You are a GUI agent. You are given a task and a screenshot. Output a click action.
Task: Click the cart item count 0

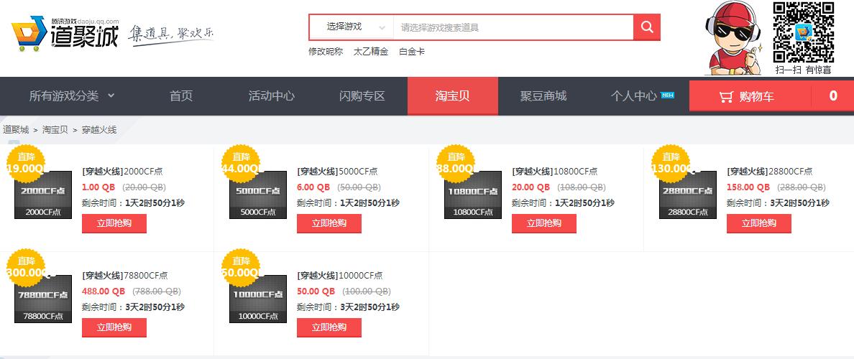832,96
